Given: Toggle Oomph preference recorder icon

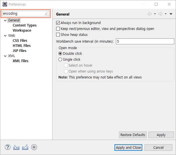Looking at the screenshot, I should [34, 147].
